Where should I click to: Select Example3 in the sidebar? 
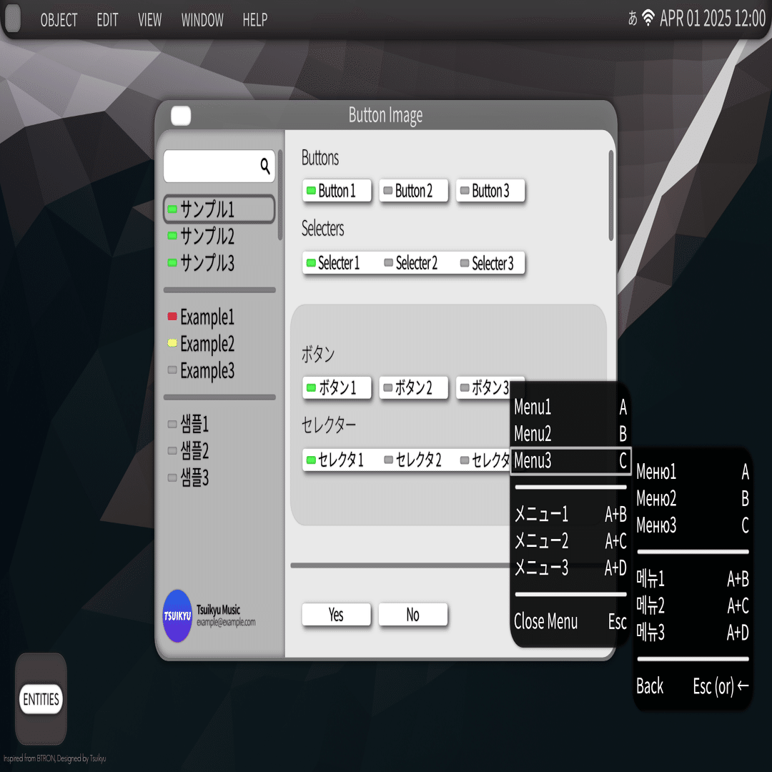[219, 370]
